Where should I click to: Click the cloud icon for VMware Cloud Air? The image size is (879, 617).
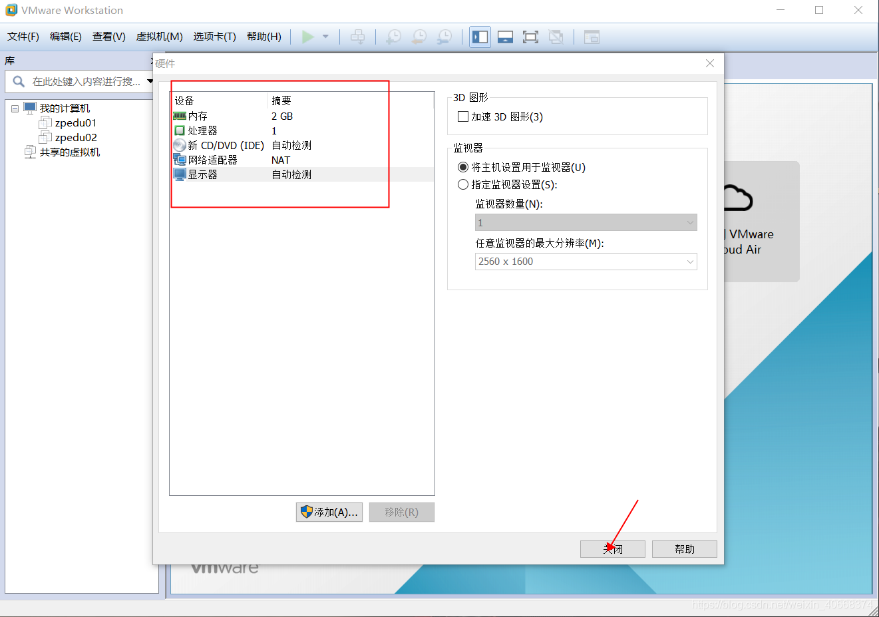(x=737, y=198)
